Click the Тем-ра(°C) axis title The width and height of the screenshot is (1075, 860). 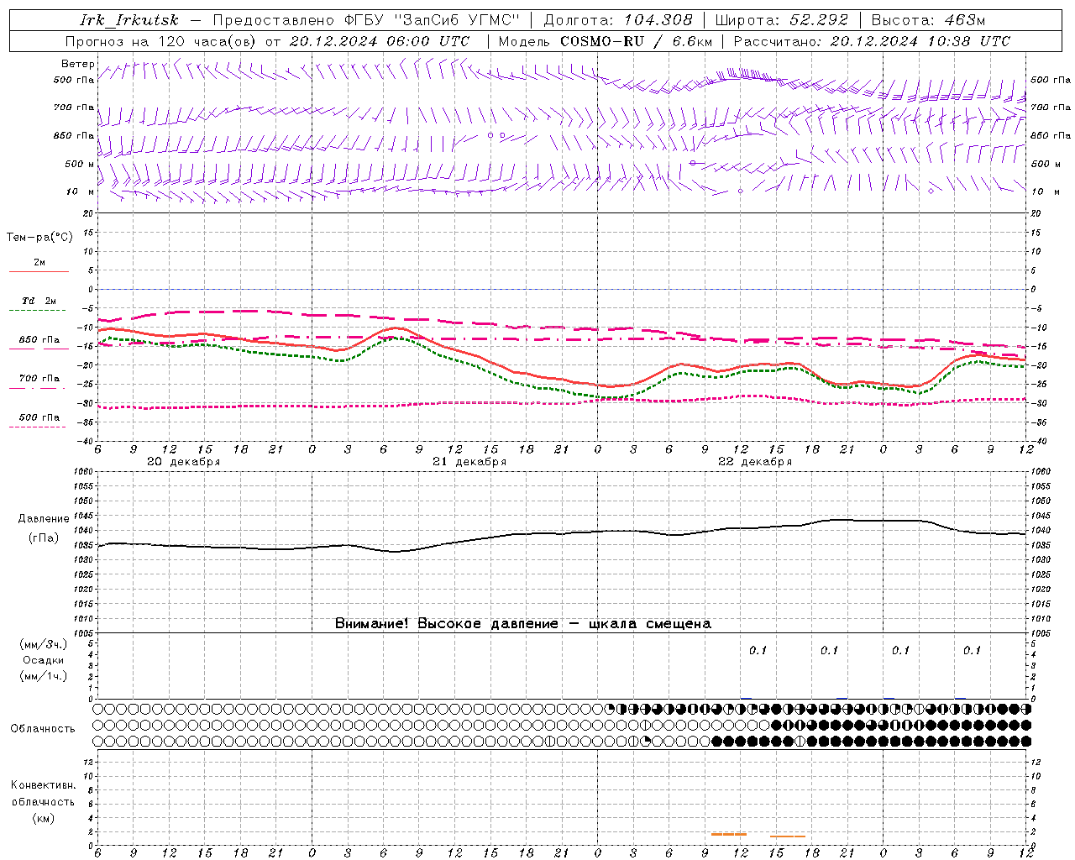39,238
